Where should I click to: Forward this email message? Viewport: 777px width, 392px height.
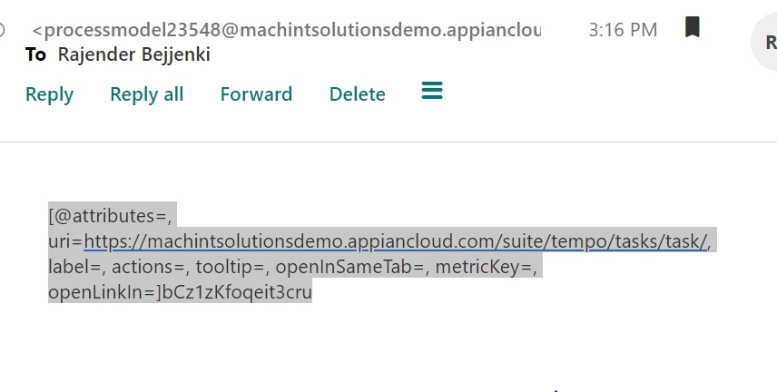(256, 94)
